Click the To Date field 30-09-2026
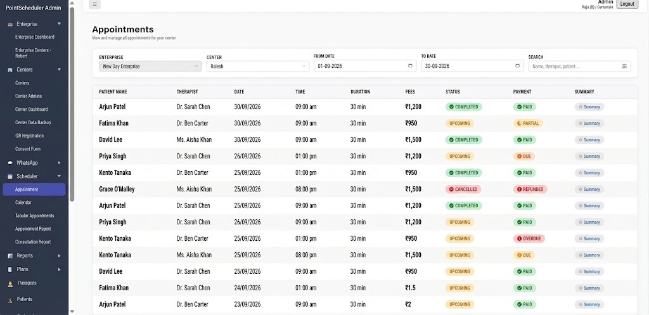Viewport: 649px width, 315px height. [x=472, y=66]
